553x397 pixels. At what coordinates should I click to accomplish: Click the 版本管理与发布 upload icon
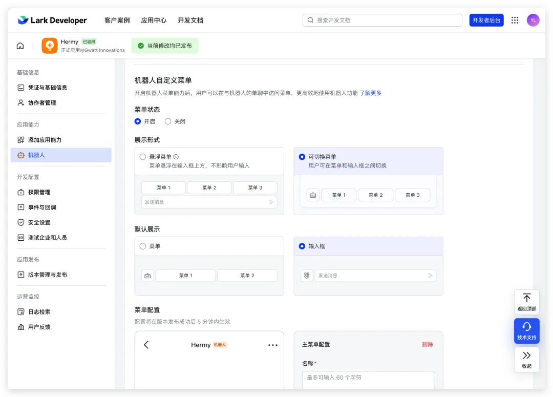(x=21, y=275)
